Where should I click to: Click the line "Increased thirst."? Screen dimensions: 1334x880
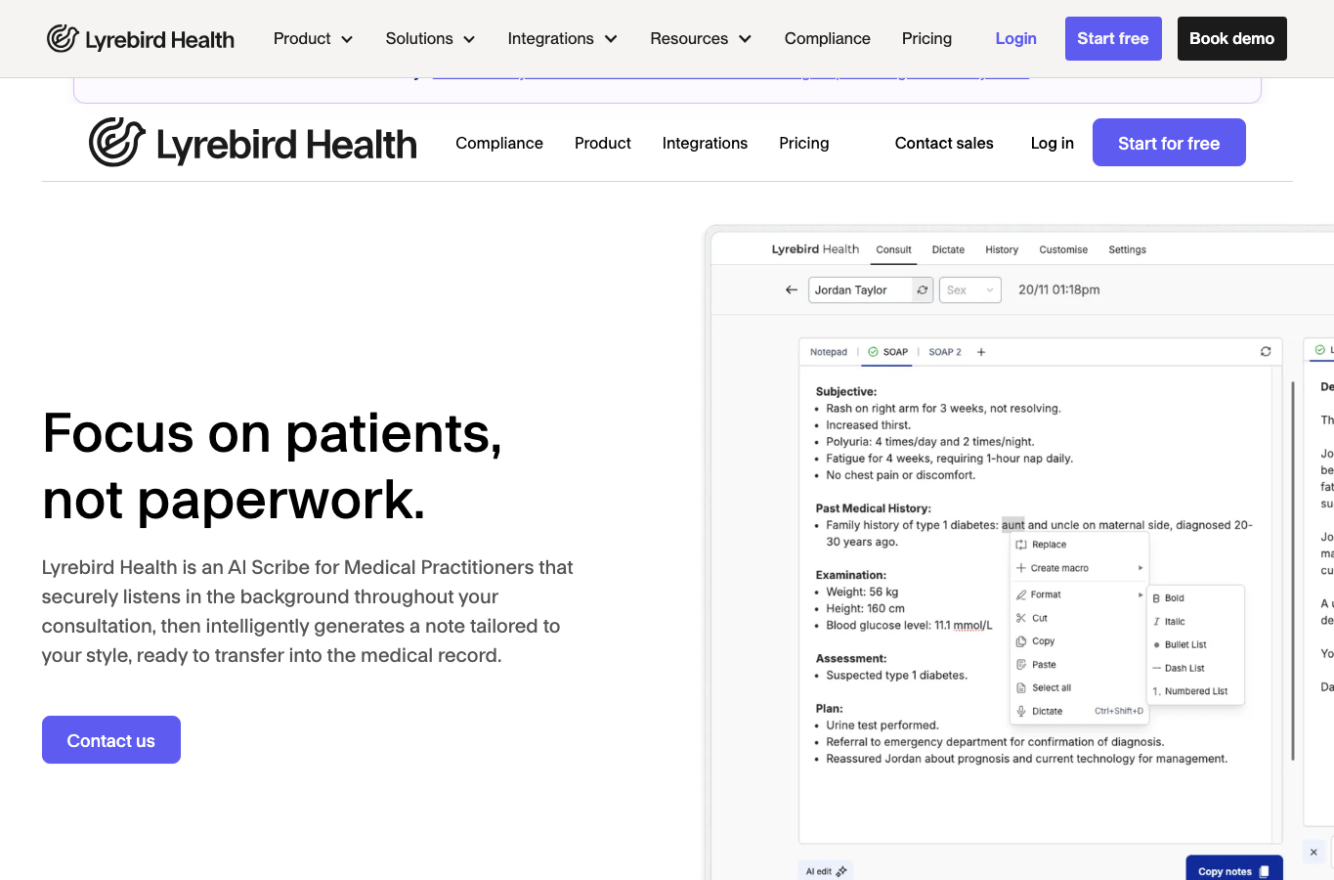(x=869, y=425)
